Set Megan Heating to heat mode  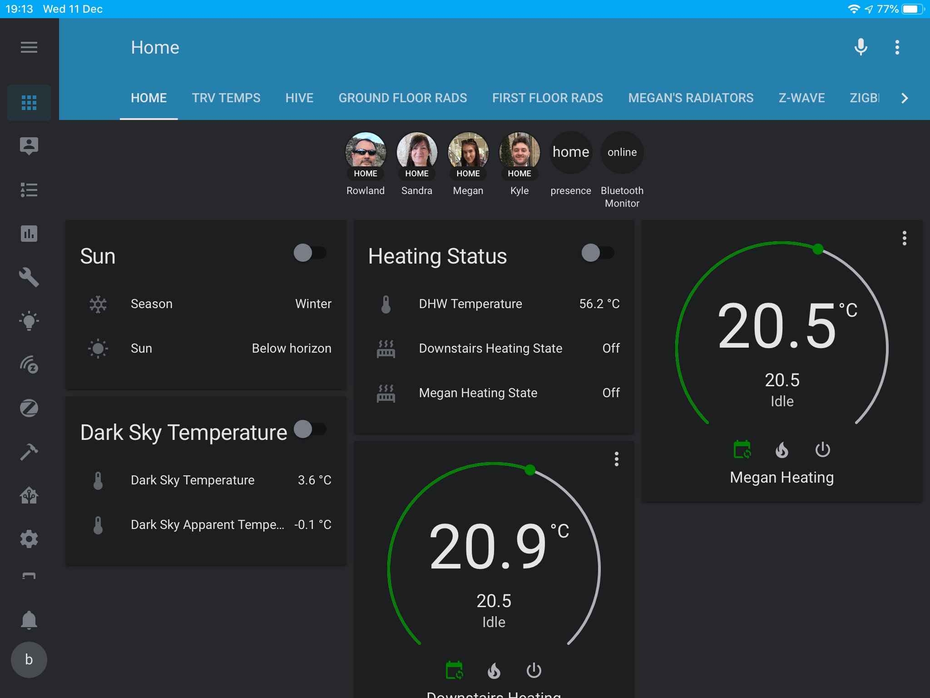[782, 450]
